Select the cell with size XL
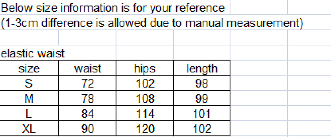331x137 pixels. point(29,128)
